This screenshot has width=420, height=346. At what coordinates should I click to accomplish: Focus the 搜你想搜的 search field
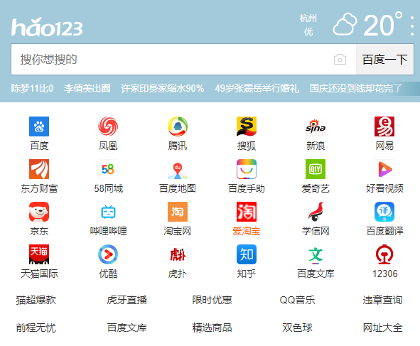pos(183,59)
